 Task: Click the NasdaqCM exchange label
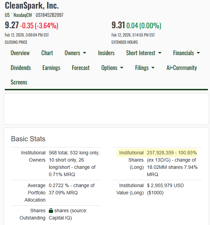click(x=23, y=15)
